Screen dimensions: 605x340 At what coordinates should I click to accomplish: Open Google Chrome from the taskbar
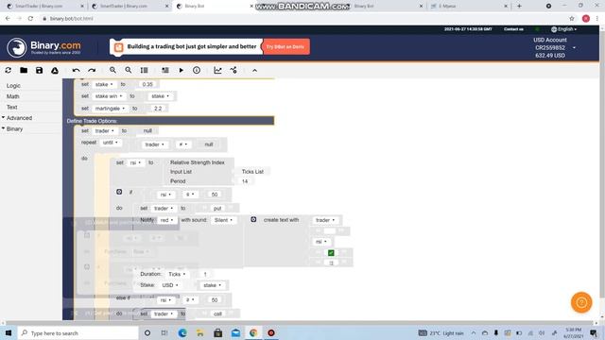pyautogui.click(x=253, y=333)
